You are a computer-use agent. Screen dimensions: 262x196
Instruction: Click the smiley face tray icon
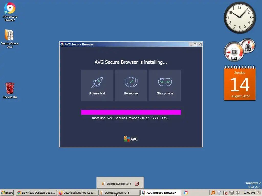coord(219,193)
